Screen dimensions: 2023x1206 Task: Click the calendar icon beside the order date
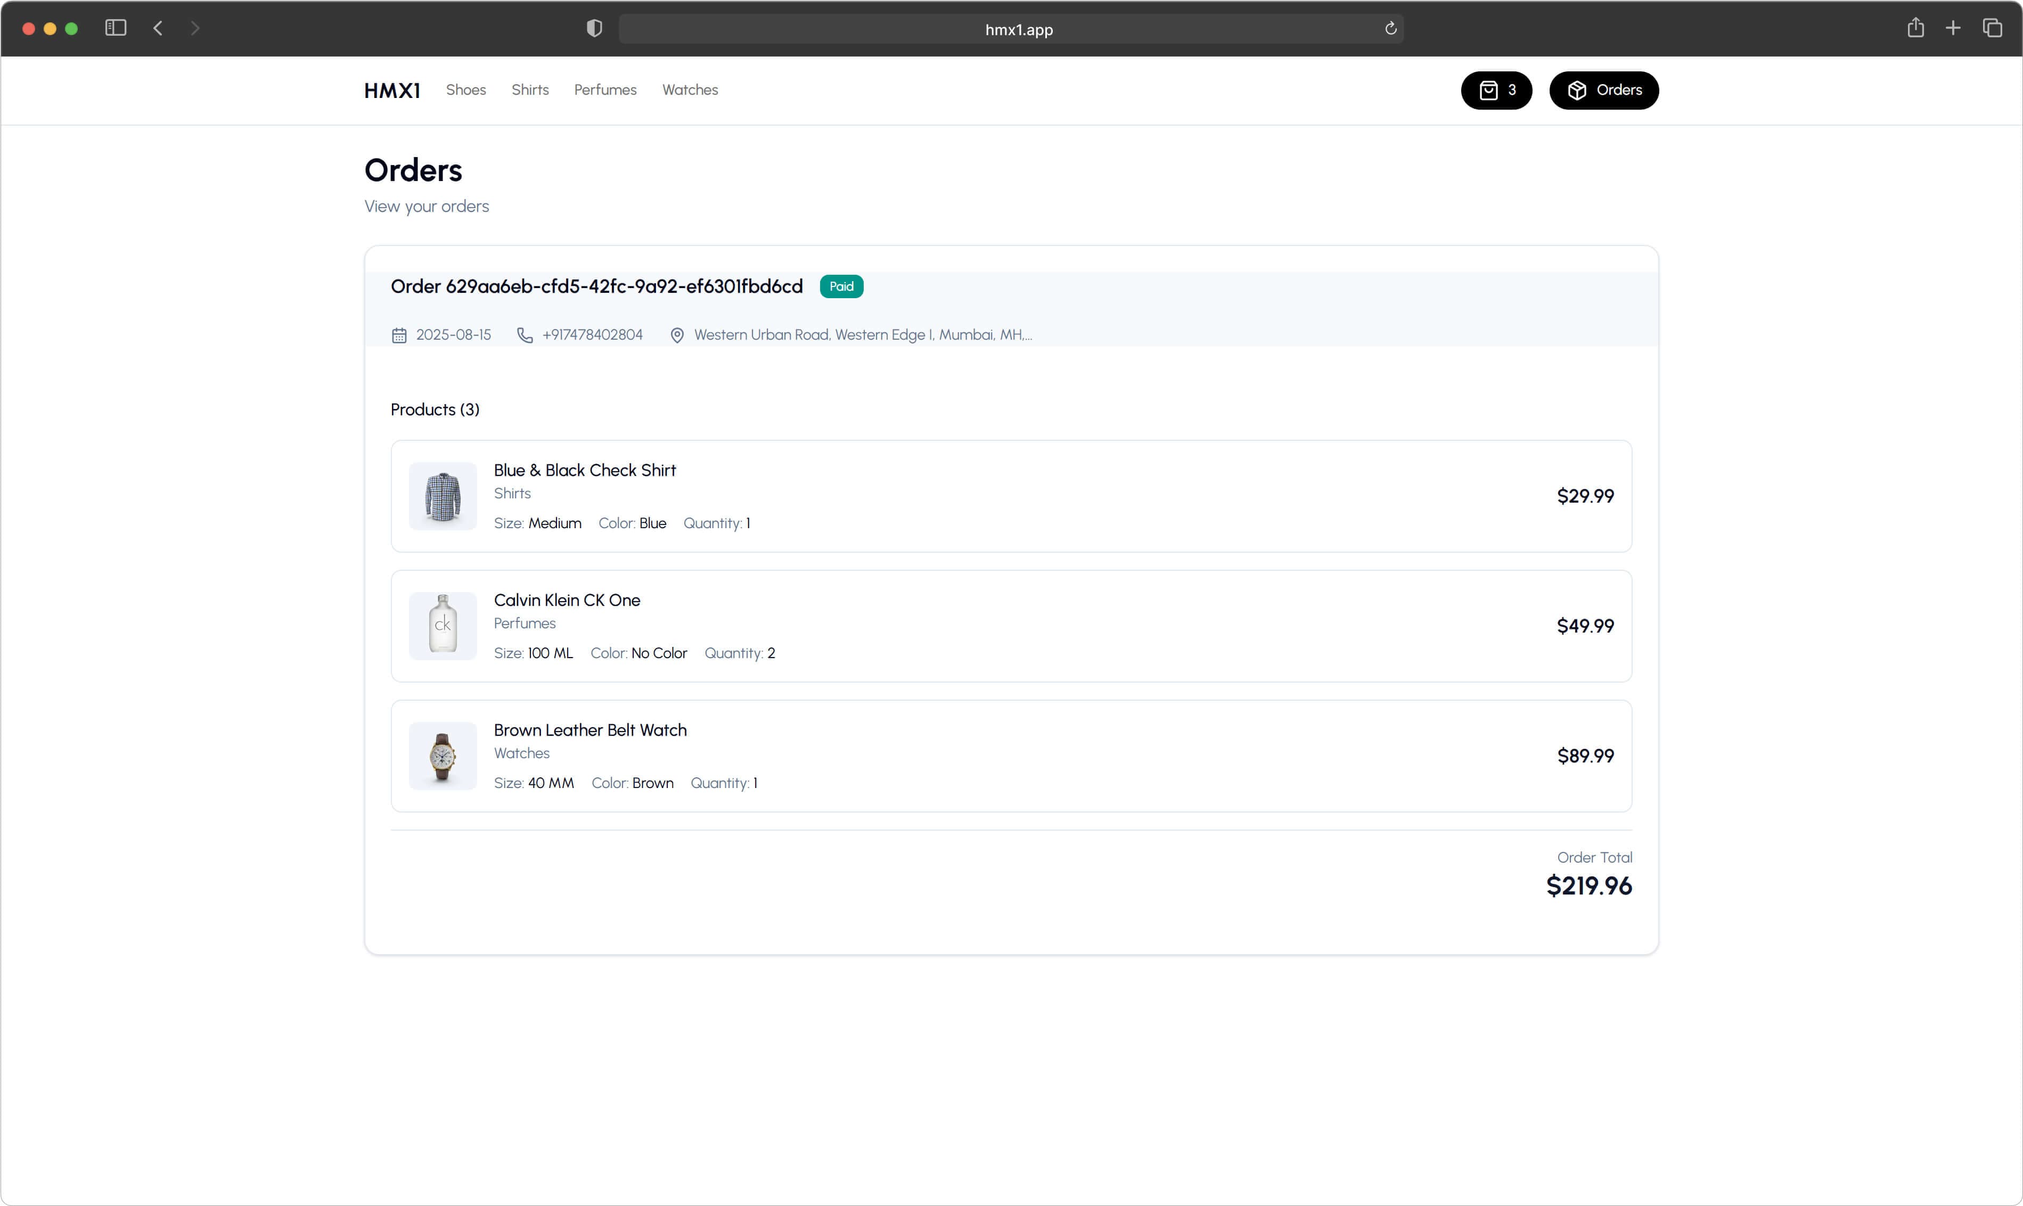pyautogui.click(x=399, y=335)
